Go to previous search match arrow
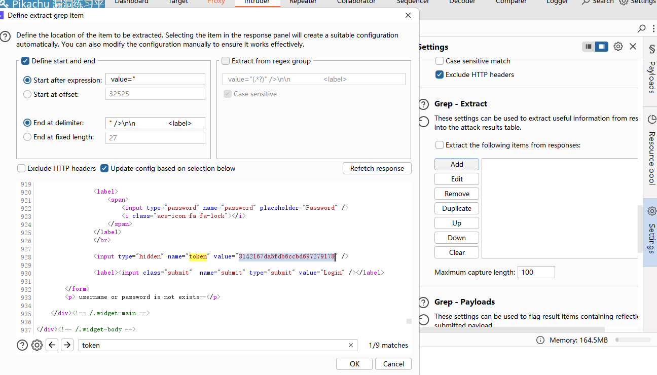The height and width of the screenshot is (375, 657). click(52, 345)
